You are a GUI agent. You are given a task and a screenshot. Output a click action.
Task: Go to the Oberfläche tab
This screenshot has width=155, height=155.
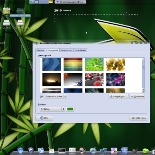(x=80, y=50)
